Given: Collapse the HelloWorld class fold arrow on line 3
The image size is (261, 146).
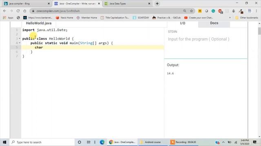Looking at the screenshot, I should click(x=20, y=39).
